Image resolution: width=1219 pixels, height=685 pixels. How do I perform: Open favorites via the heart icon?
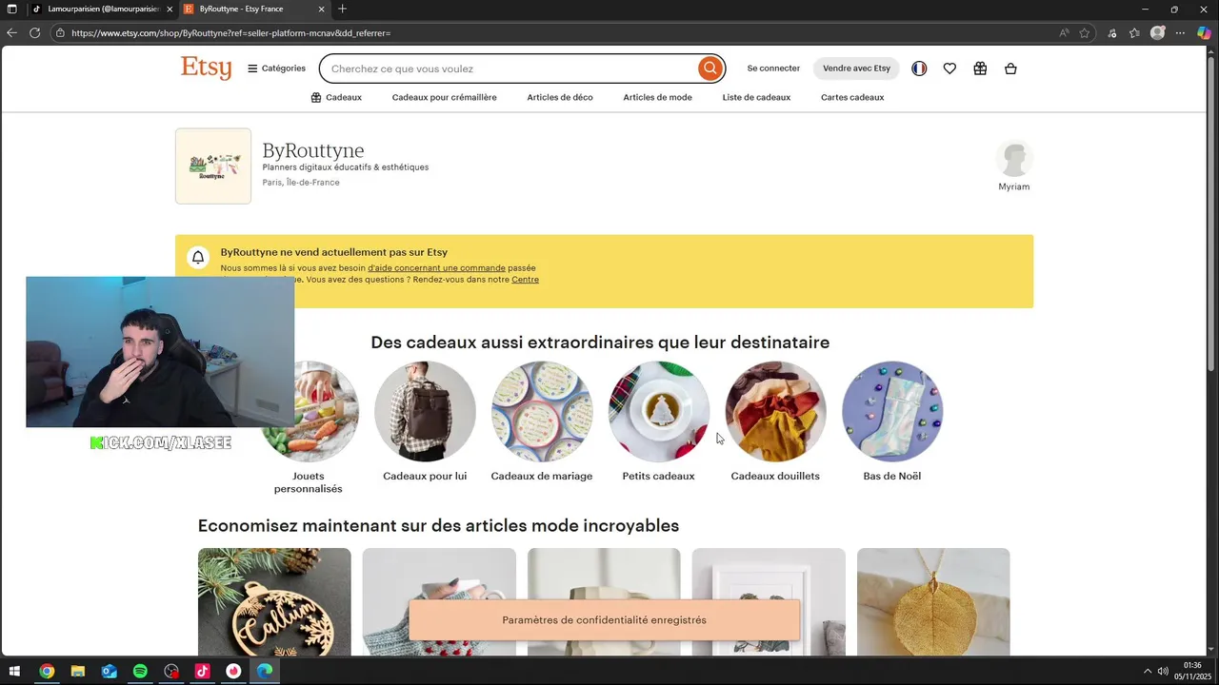pyautogui.click(x=949, y=68)
